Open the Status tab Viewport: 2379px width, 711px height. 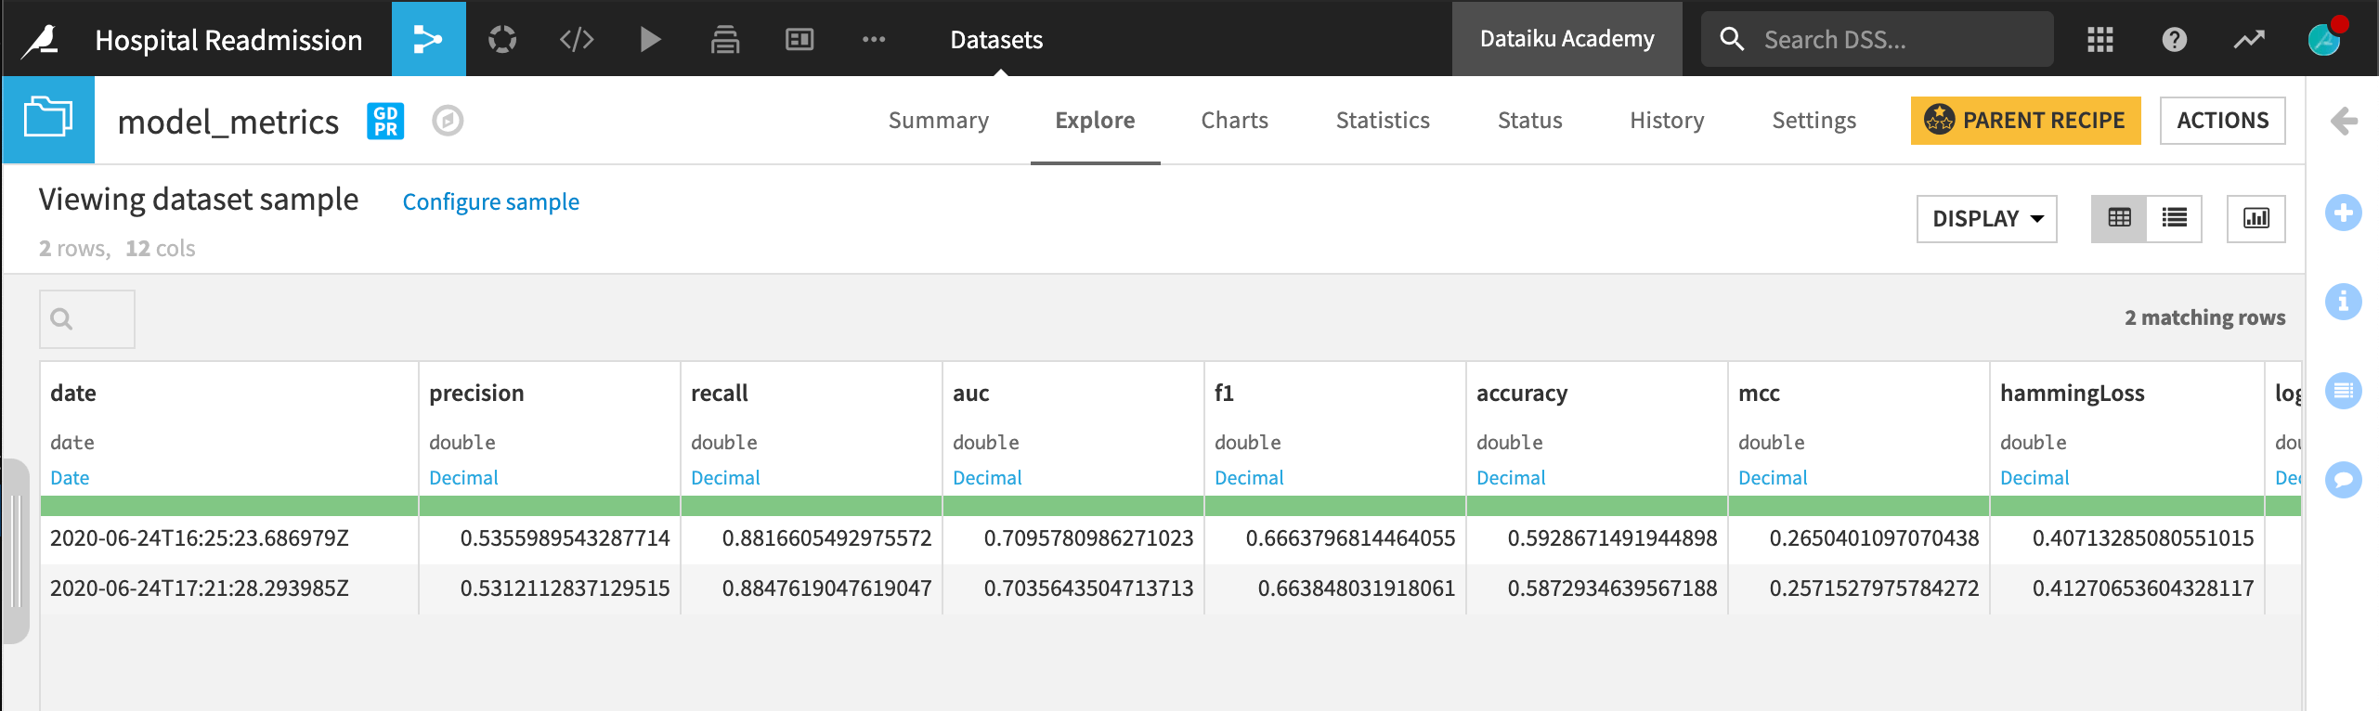point(1529,121)
